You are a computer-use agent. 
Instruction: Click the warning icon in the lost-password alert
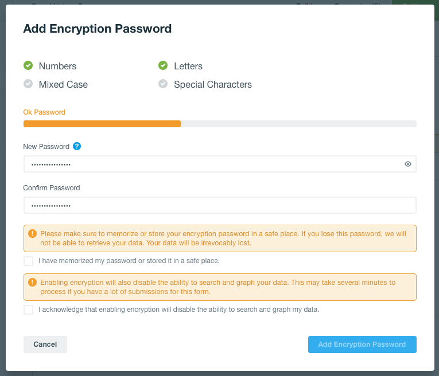point(32,234)
